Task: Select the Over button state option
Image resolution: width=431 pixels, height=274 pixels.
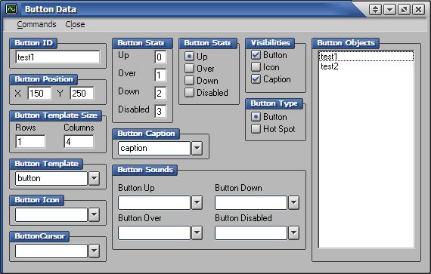Action: tap(189, 68)
